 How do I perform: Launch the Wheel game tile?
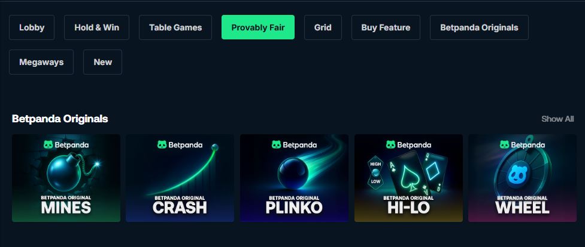pos(522,178)
